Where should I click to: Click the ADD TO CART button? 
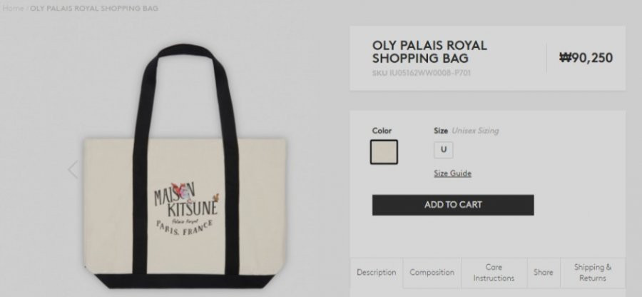point(453,205)
